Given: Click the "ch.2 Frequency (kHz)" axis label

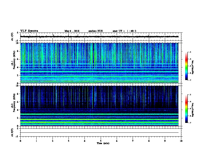Looking at the screenshot, I should pyautogui.click(x=13, y=103).
